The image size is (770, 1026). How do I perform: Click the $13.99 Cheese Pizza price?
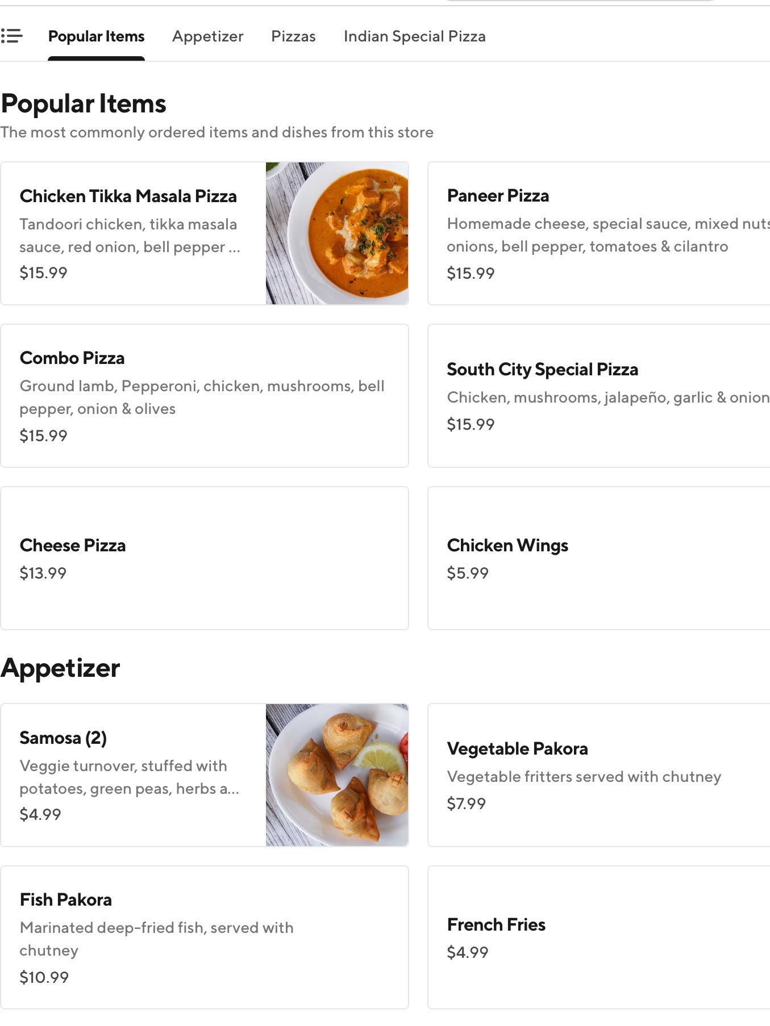tap(43, 573)
